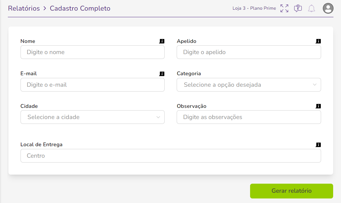Click the info icon beside Observação
341x203 pixels.
click(x=318, y=106)
